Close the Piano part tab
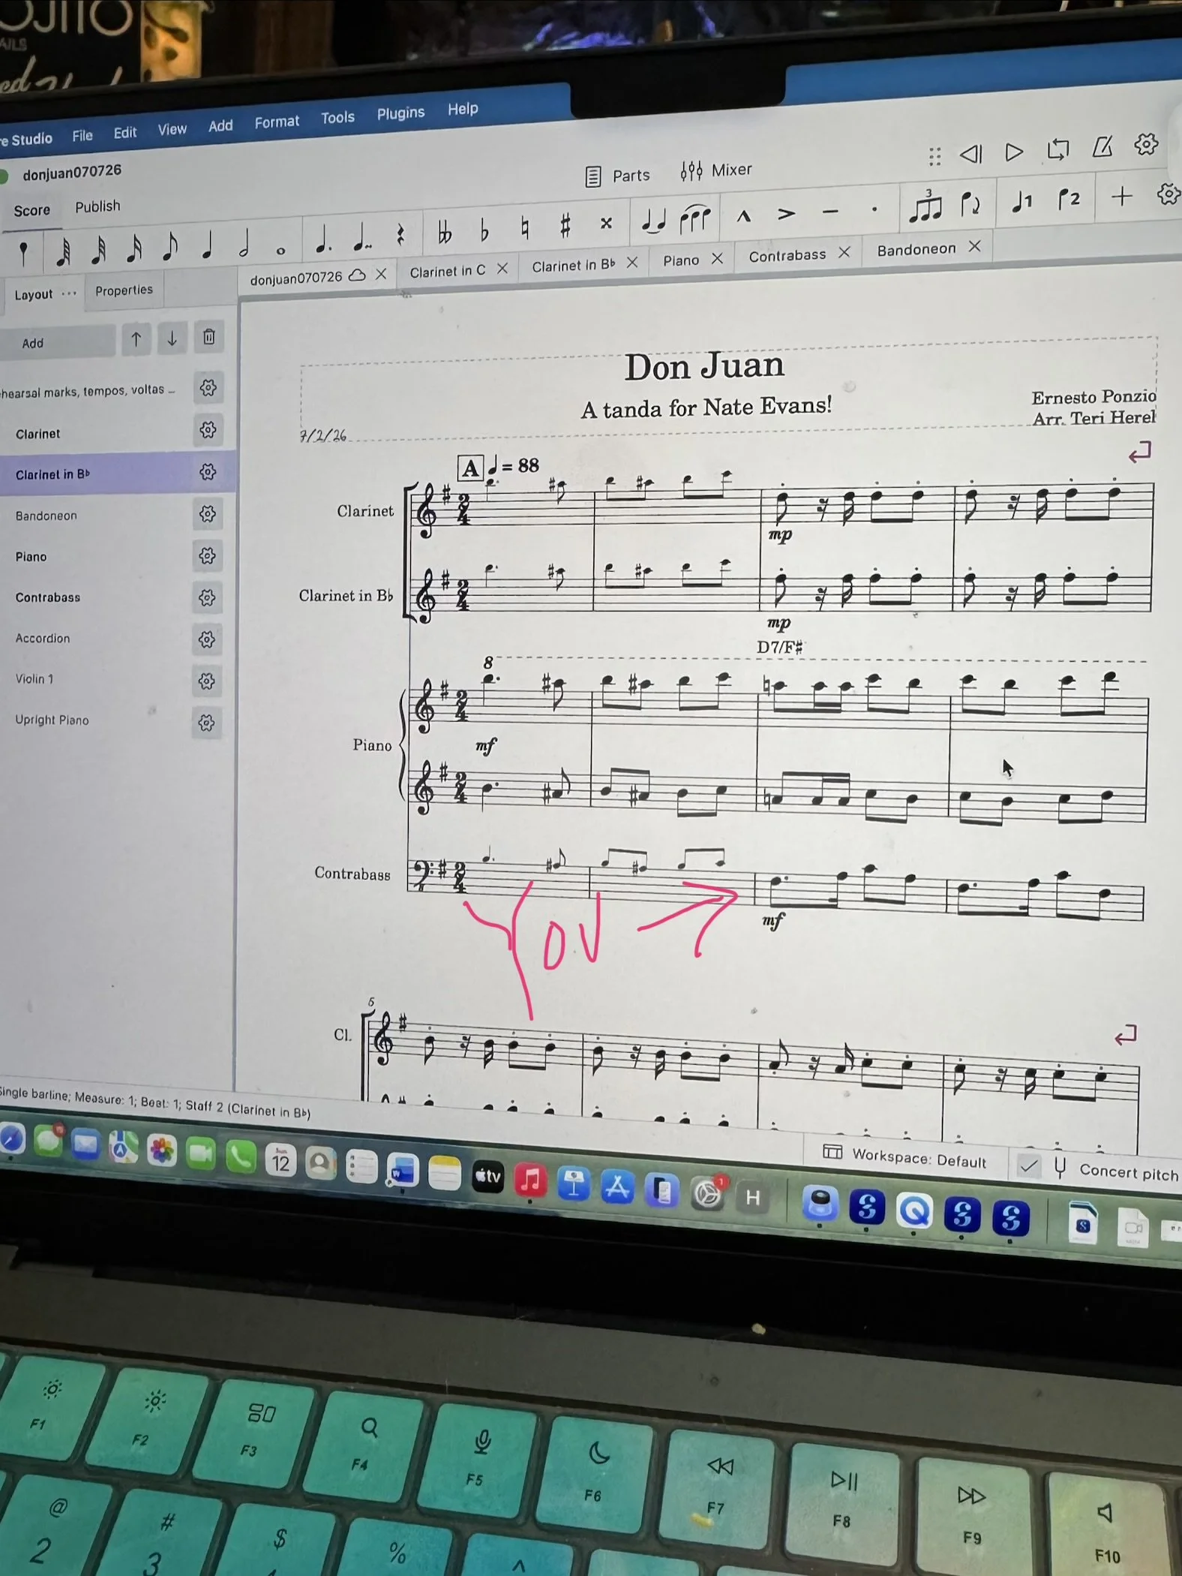1182x1576 pixels. (x=717, y=259)
